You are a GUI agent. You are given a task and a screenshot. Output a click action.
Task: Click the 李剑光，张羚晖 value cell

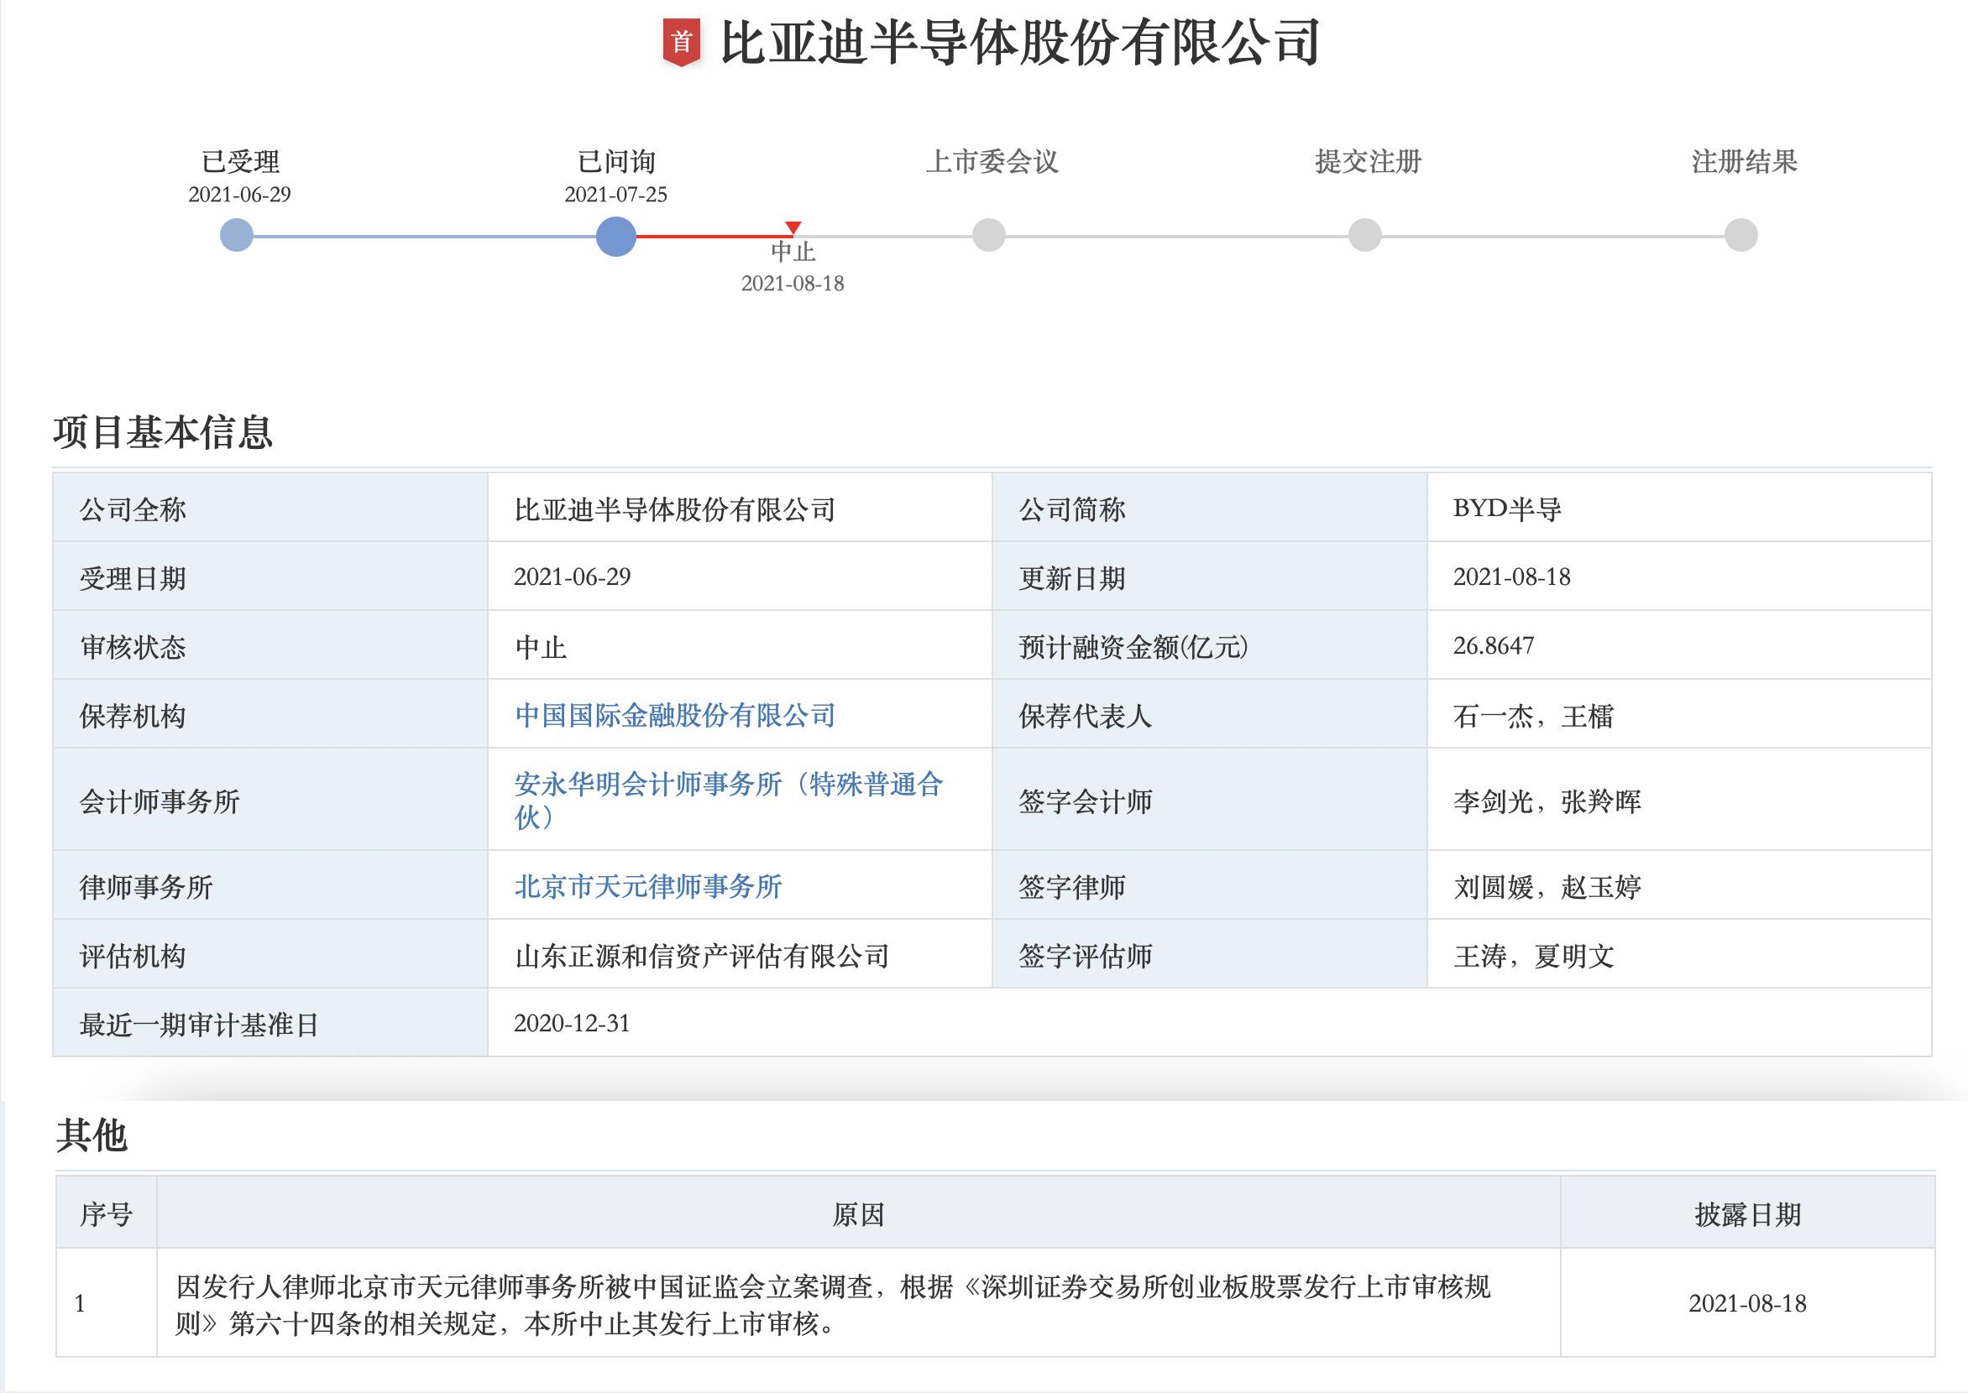tap(1680, 800)
